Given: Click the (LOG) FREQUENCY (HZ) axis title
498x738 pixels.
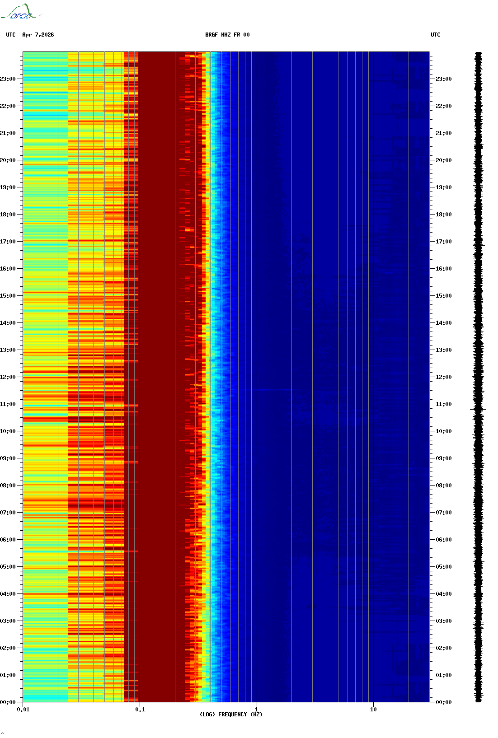Looking at the screenshot, I should [231, 715].
